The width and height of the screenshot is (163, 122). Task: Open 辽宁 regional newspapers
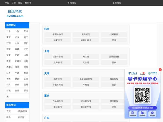[26, 49]
